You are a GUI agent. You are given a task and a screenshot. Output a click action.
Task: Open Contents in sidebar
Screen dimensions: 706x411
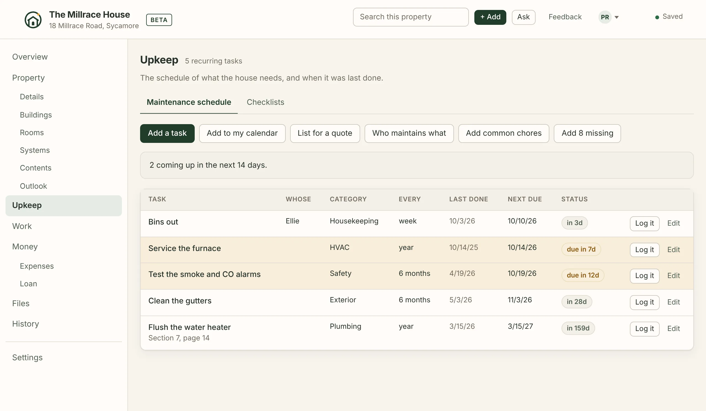36,168
